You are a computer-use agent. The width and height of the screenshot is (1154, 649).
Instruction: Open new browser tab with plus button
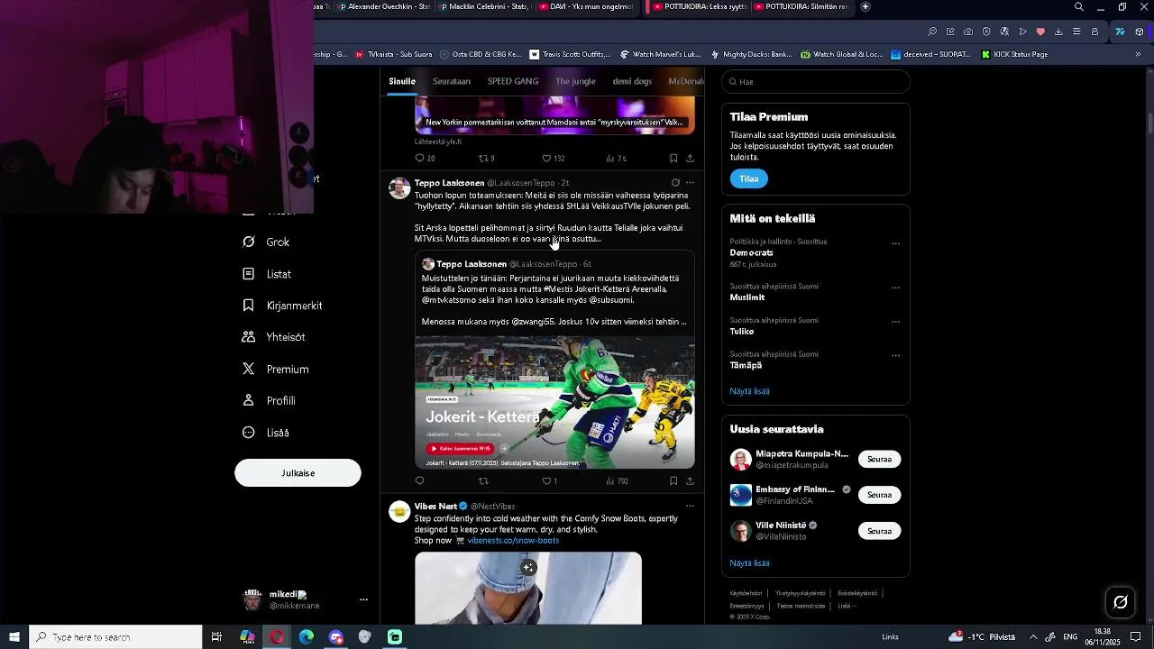coord(865,6)
